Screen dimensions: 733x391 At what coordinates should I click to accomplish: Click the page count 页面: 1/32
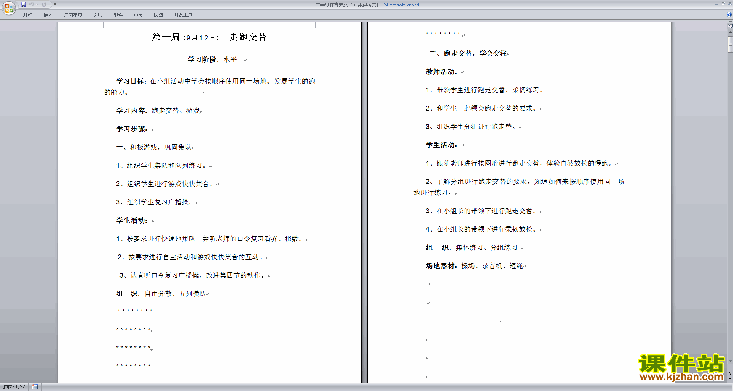coord(15,387)
